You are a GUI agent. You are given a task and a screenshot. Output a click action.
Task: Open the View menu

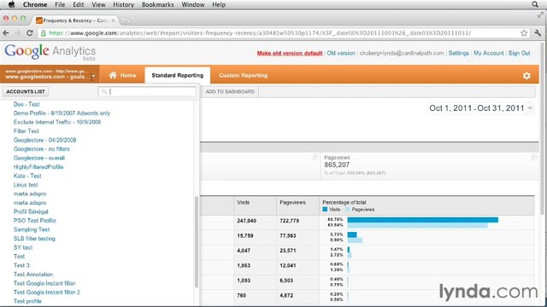98,4
